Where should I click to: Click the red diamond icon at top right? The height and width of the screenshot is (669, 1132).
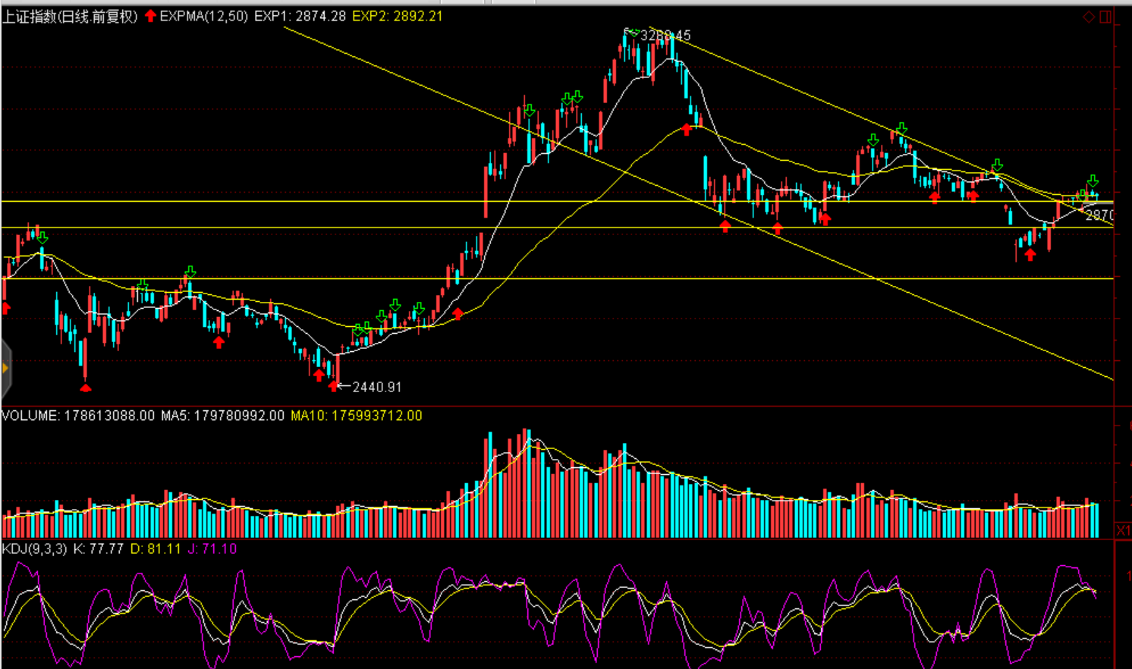click(x=1089, y=17)
